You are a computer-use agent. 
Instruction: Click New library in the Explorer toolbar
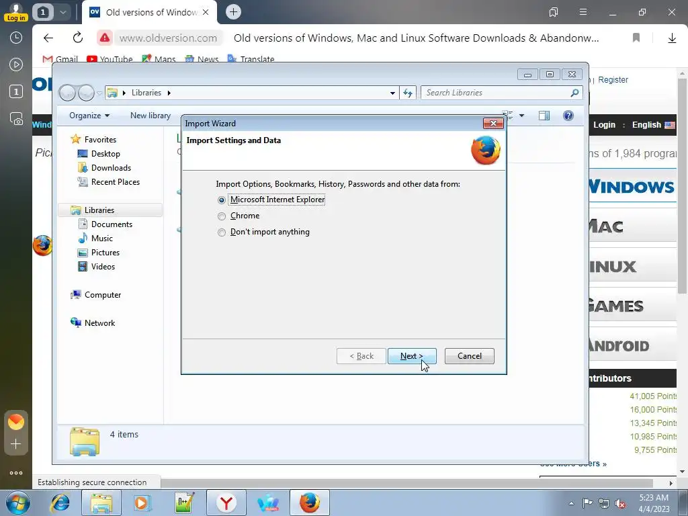coord(150,116)
